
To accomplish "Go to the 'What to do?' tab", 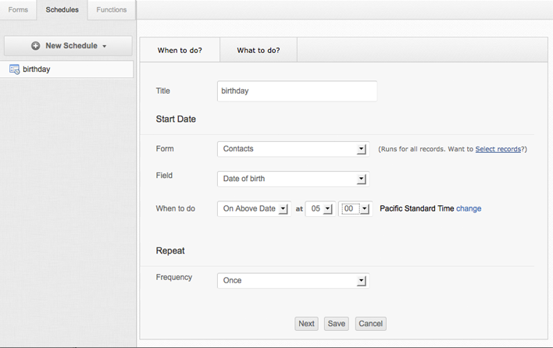I will 259,50.
